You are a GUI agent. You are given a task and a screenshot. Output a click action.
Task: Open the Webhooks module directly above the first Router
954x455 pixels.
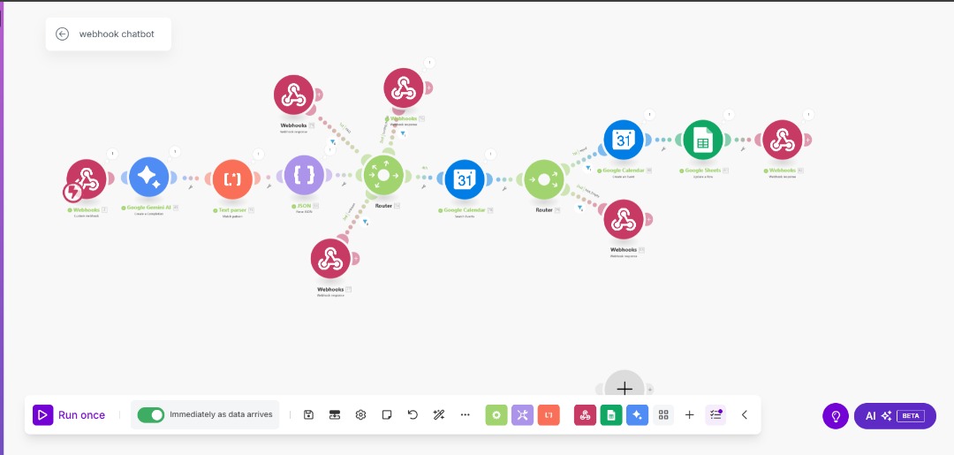point(404,88)
